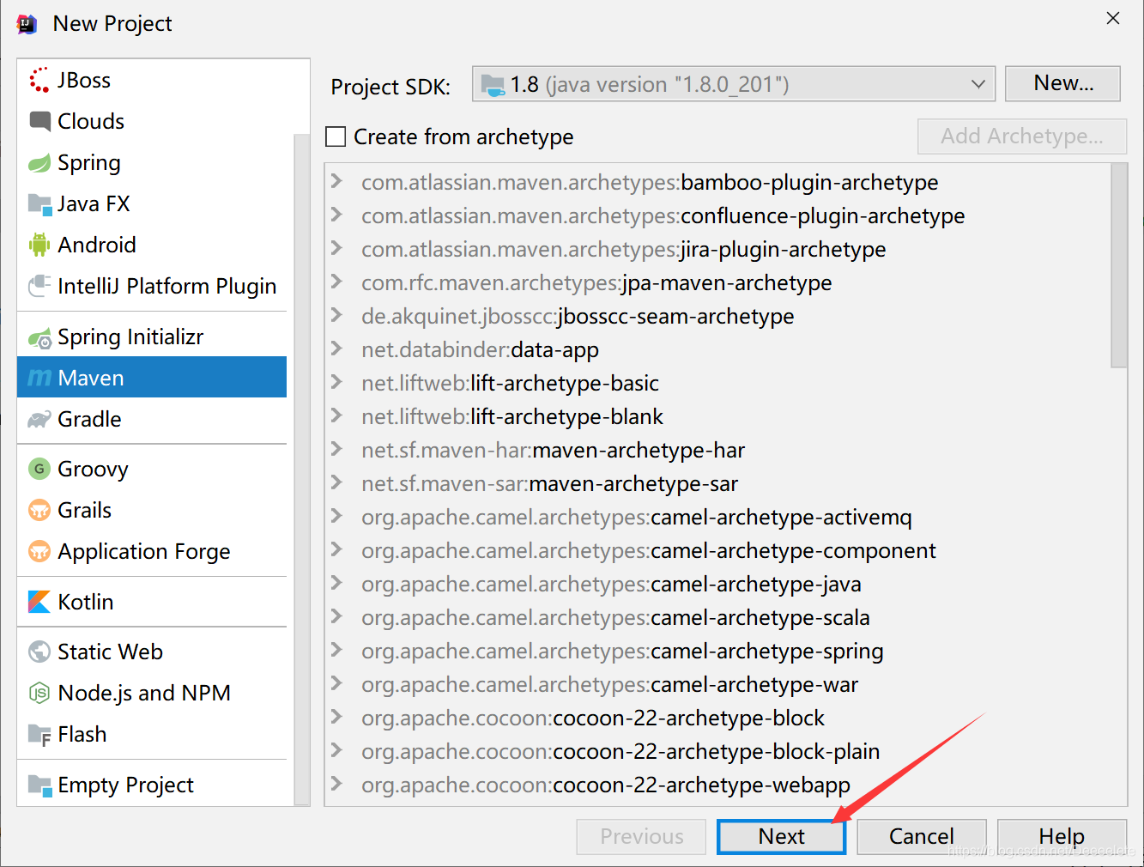Expand jira-plugin-archetype node
Screen dimensions: 1144x867
[x=336, y=248]
